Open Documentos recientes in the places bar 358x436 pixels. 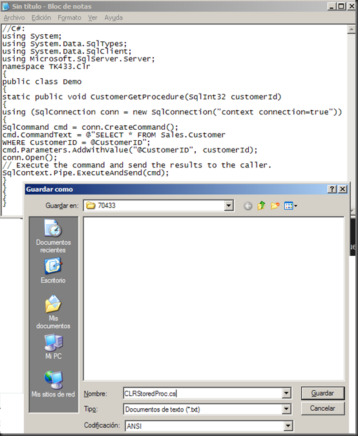pos(53,236)
